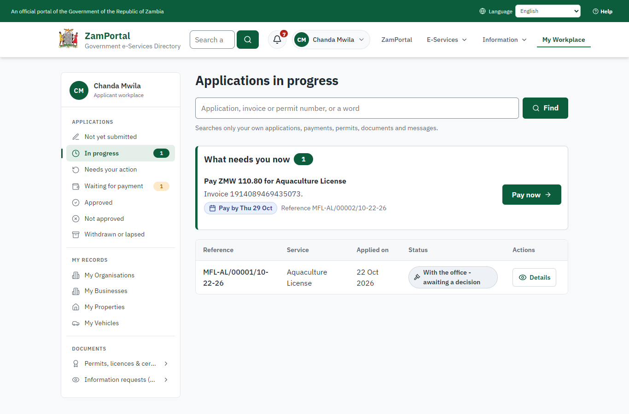Select the My Workplace tab
629x414 pixels.
(564, 40)
